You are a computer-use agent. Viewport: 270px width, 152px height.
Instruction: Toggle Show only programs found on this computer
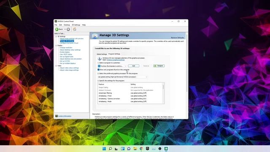point(98,70)
